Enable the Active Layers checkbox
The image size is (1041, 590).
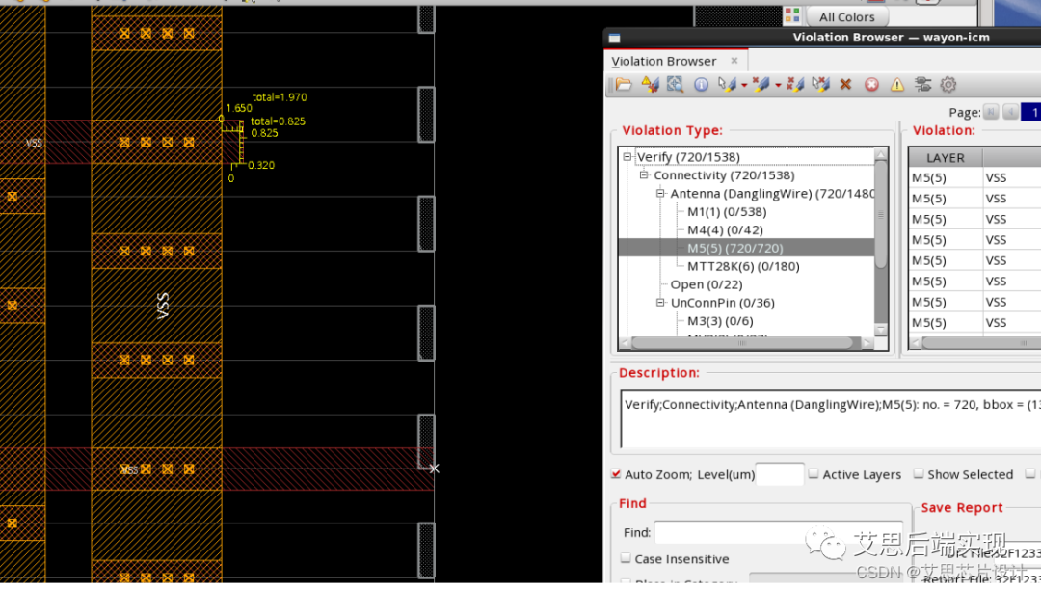814,474
